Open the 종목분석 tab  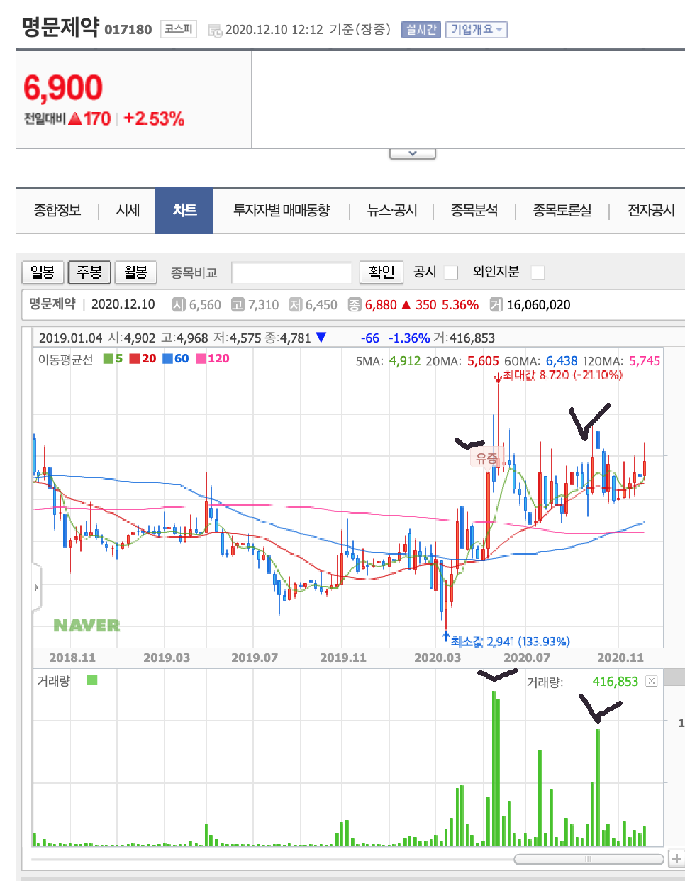coord(474,210)
